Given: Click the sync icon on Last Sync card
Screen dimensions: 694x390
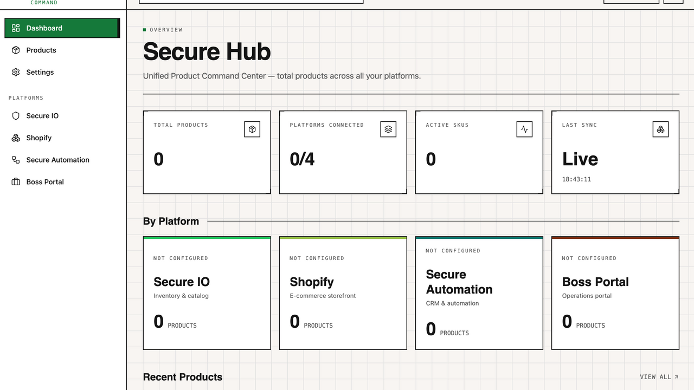Looking at the screenshot, I should tap(660, 129).
